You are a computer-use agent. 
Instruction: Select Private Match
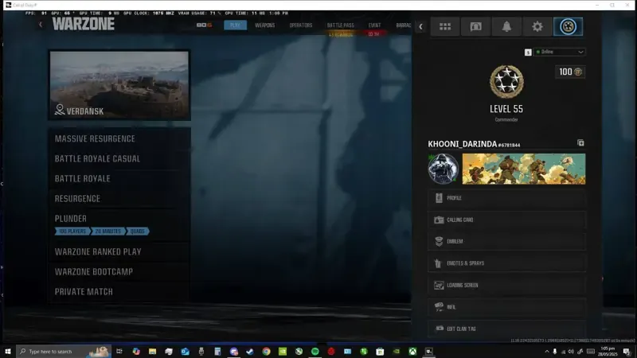tap(119, 291)
